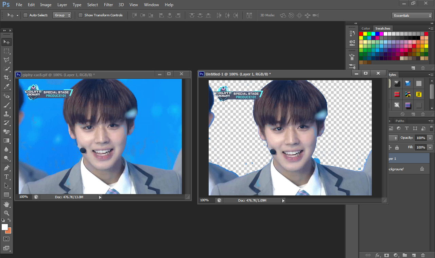The image size is (435, 258).
Task: Click the red swatch in Swatches
Action: (x=361, y=34)
